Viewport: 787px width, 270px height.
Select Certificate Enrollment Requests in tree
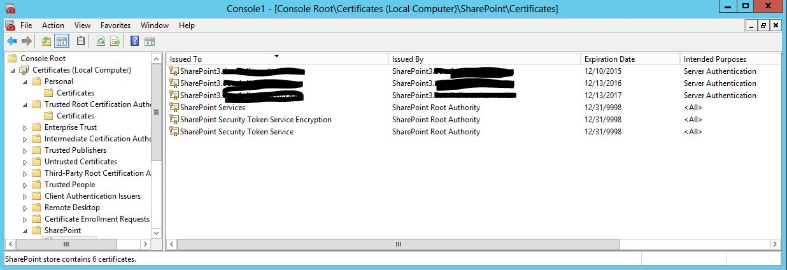coord(97,219)
